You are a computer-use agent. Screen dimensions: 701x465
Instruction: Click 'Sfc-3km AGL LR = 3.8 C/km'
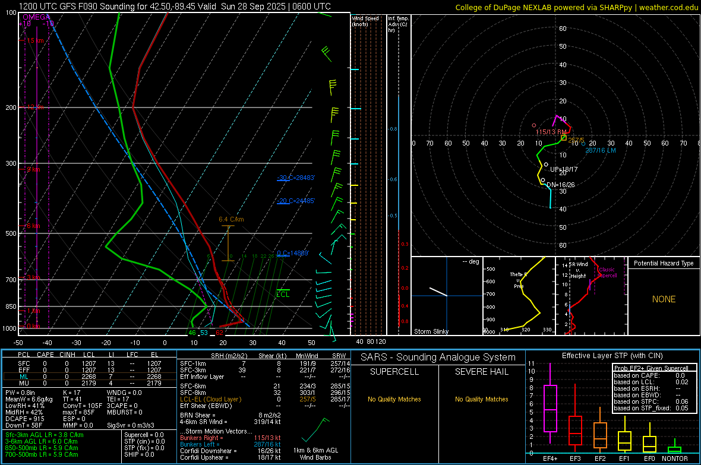click(45, 435)
